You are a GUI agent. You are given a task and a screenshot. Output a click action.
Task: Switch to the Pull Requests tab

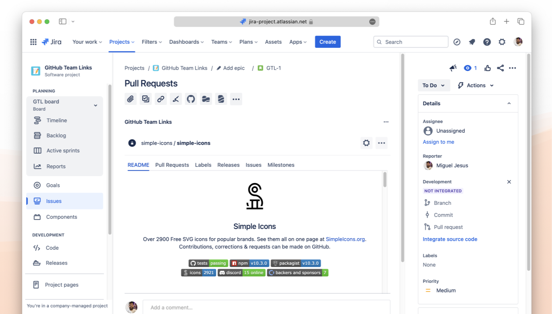click(x=172, y=165)
